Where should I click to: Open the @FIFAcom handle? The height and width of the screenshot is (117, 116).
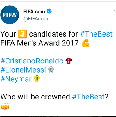click(36, 19)
